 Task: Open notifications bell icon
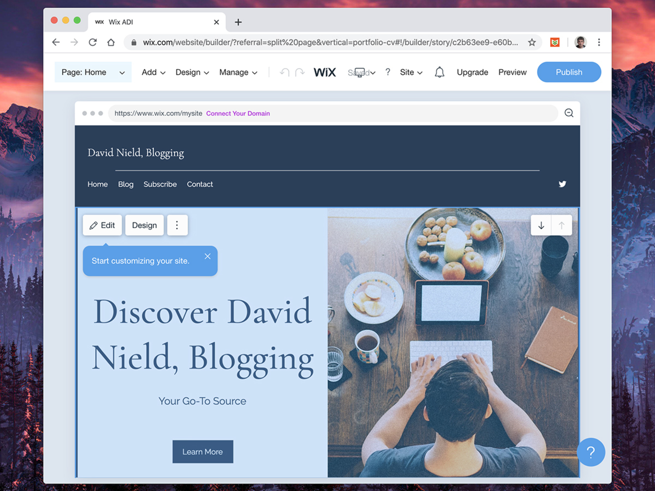[x=439, y=72]
